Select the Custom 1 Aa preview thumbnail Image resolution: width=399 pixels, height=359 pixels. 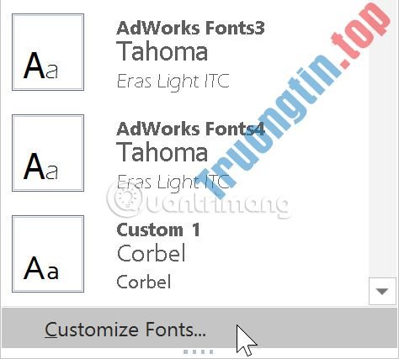point(48,254)
